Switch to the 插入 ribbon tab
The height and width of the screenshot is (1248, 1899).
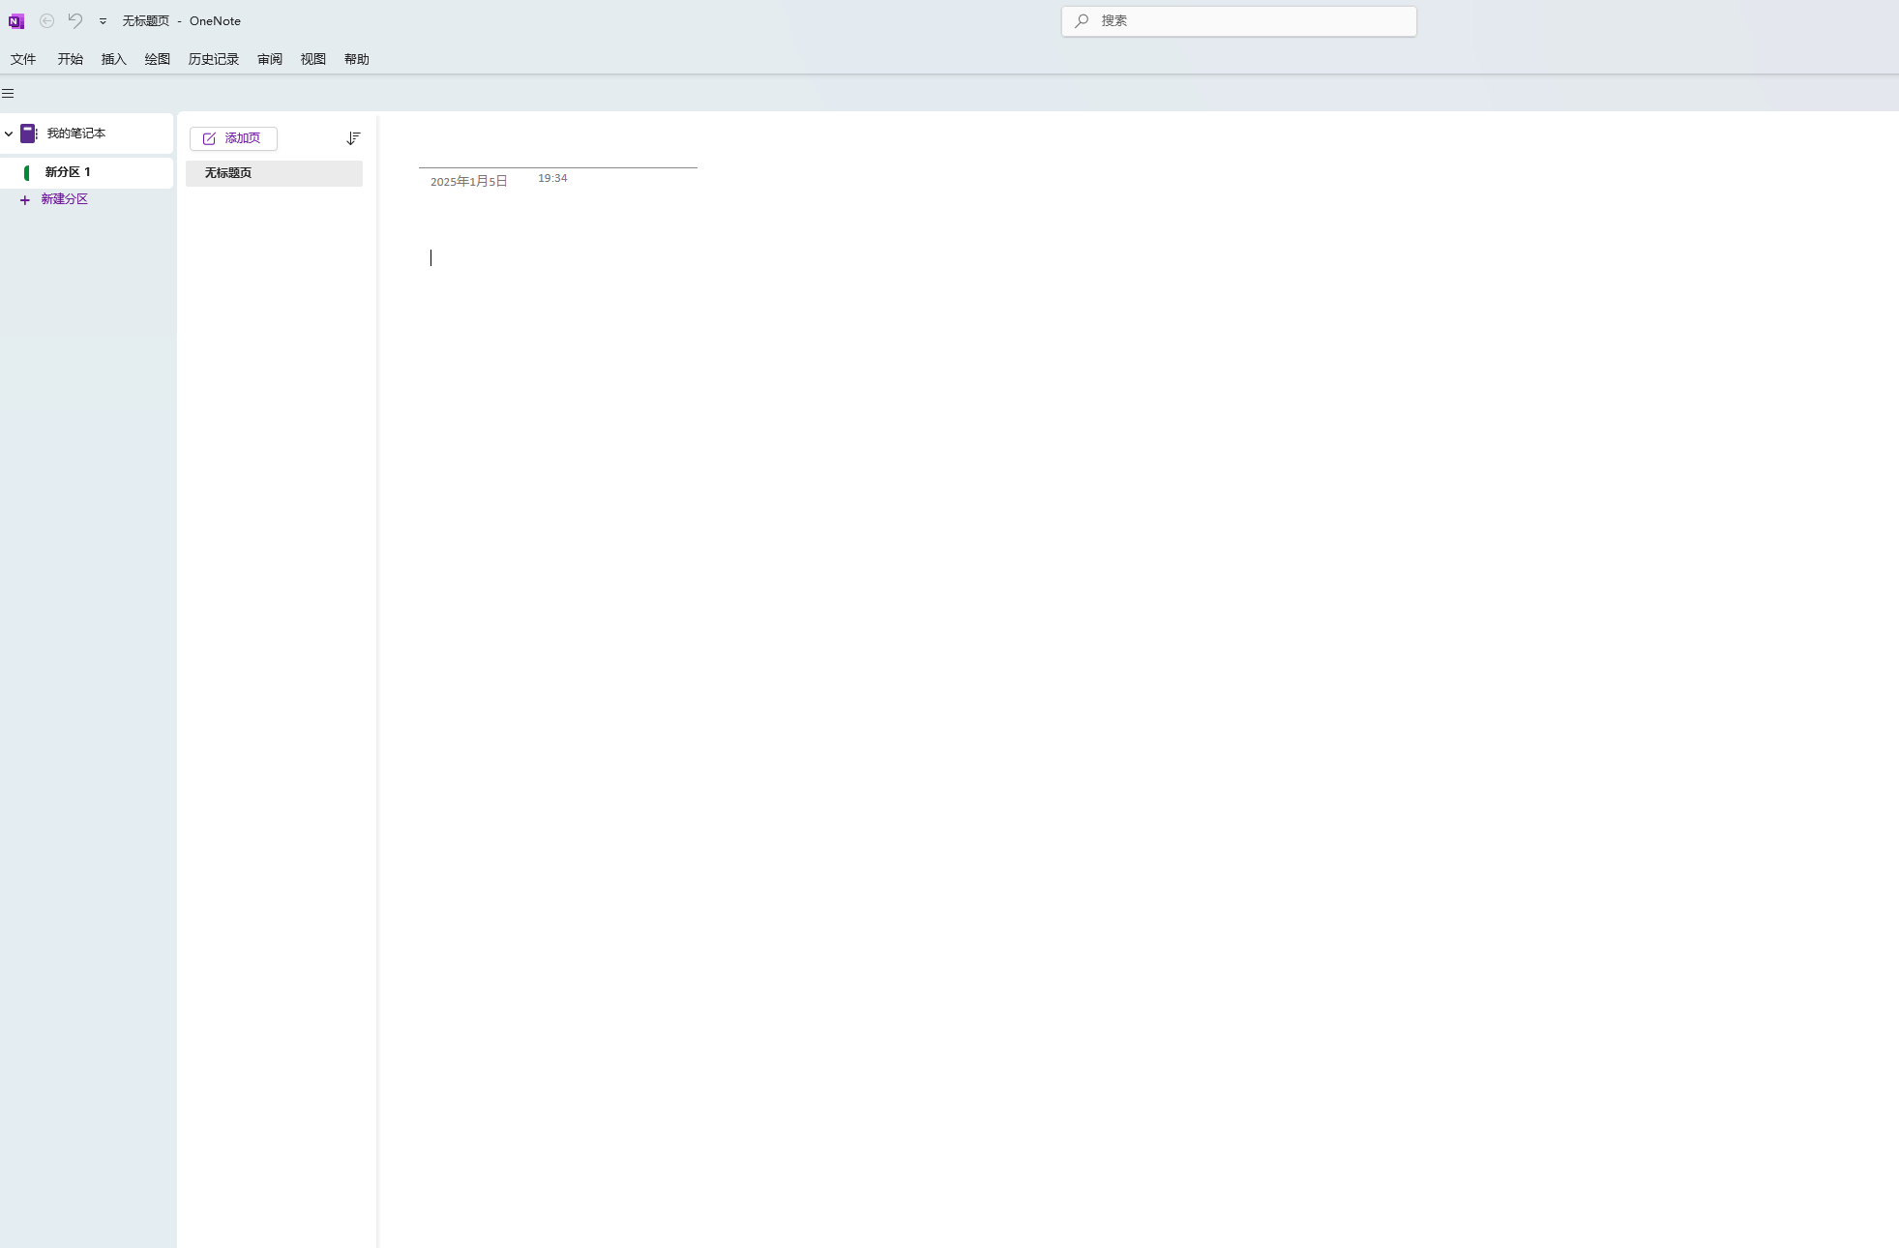click(x=113, y=59)
